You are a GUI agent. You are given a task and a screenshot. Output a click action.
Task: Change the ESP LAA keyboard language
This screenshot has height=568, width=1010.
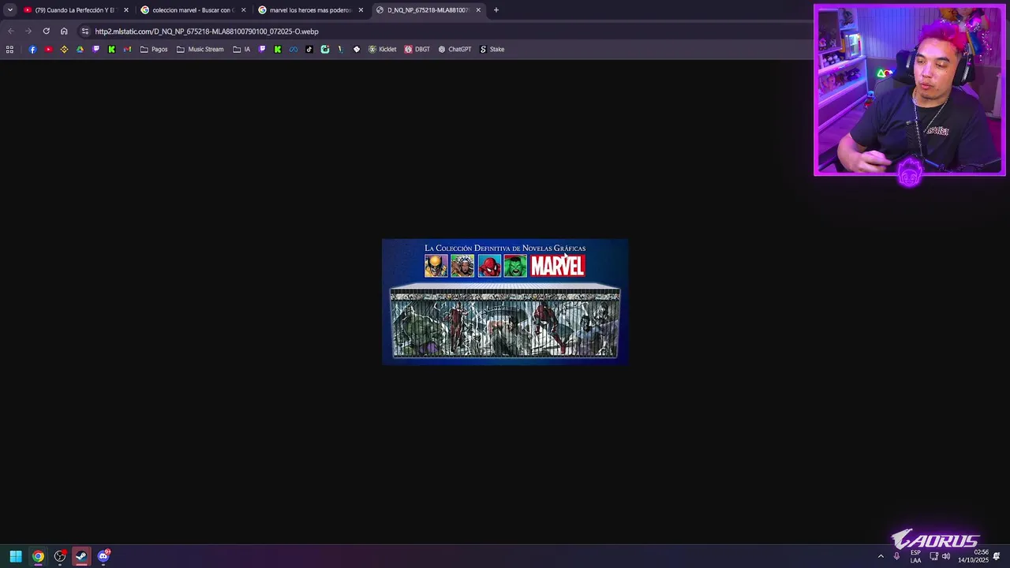pos(915,556)
